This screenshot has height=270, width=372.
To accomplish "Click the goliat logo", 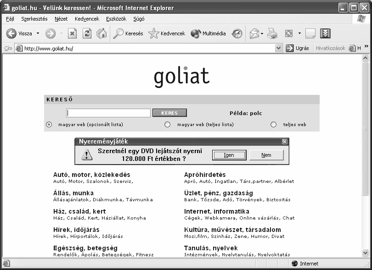I will (182, 77).
